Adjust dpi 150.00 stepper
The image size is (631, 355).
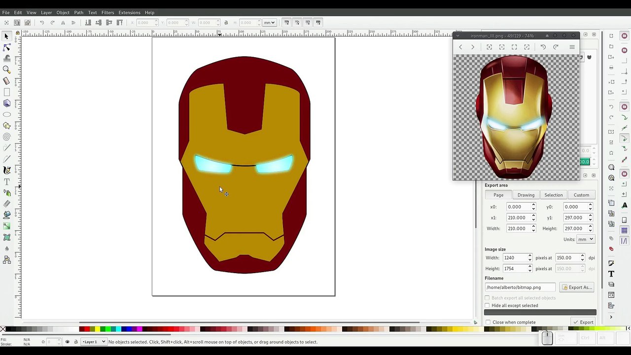[x=582, y=258]
